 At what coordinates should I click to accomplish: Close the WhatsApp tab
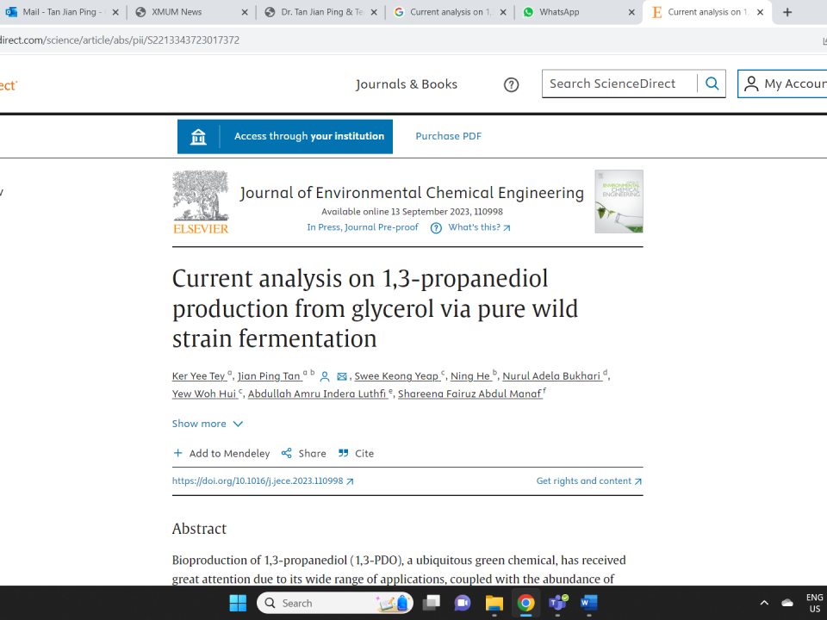click(x=631, y=12)
